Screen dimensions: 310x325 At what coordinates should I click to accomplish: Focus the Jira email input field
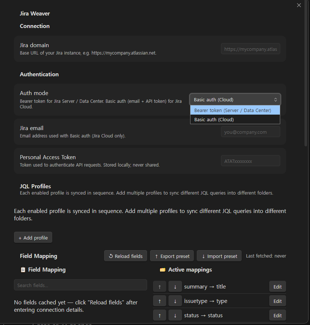(250, 132)
